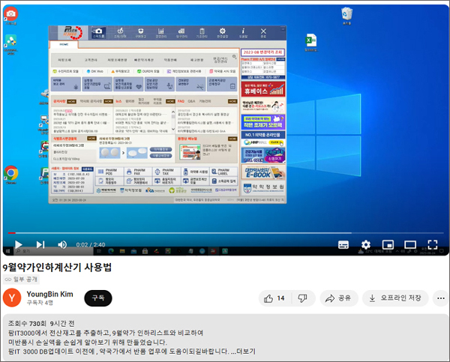
Task: Like the video with thumbs-up
Action: coord(274,298)
